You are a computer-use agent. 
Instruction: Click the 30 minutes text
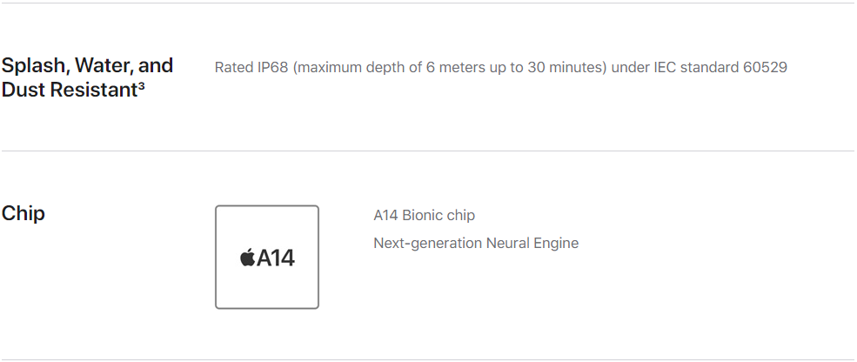pyautogui.click(x=565, y=67)
